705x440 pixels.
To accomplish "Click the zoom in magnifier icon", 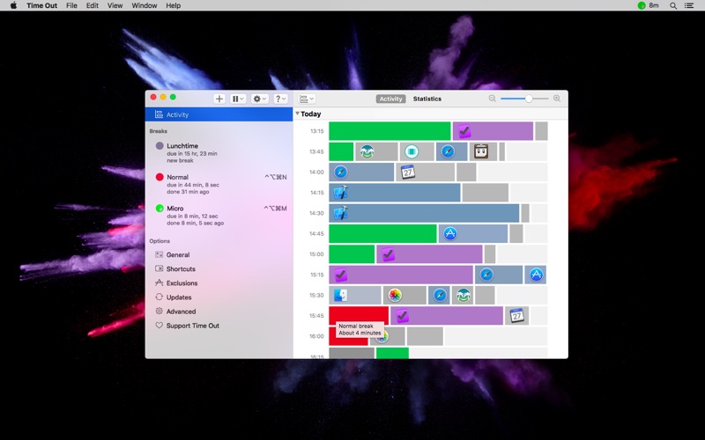I will pyautogui.click(x=557, y=99).
